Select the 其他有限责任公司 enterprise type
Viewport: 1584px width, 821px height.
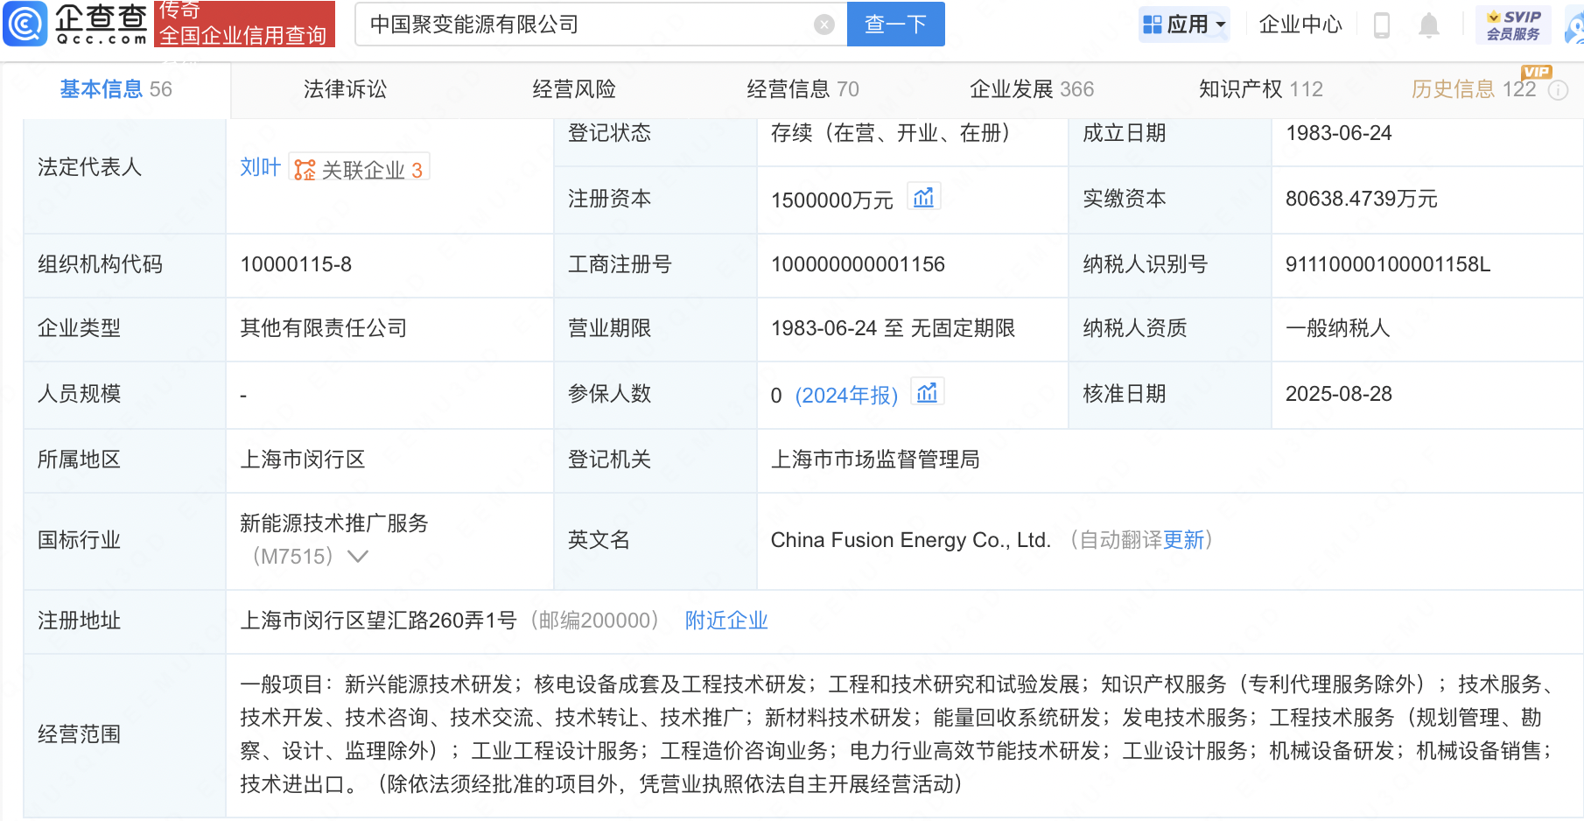[x=324, y=328]
